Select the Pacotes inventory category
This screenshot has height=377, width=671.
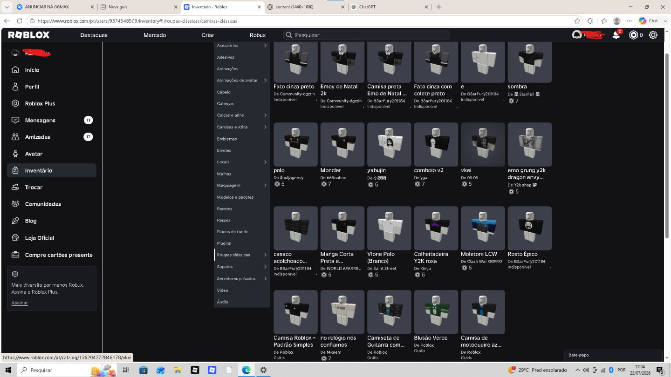(x=225, y=209)
